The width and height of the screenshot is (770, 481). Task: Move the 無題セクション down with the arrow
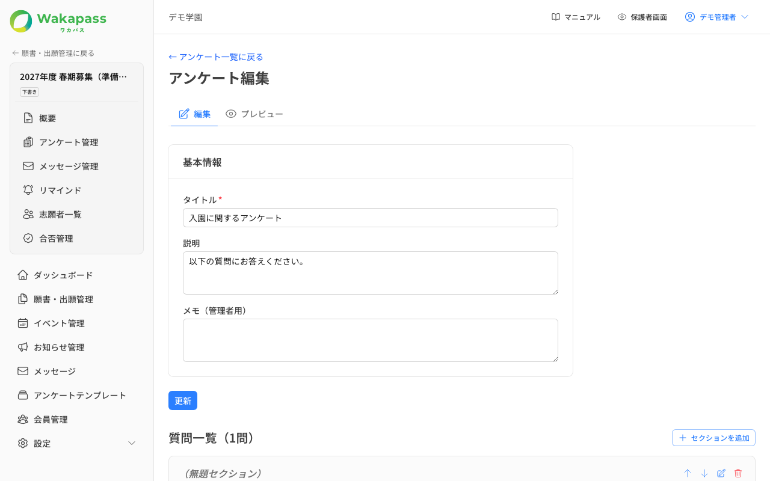pos(704,473)
